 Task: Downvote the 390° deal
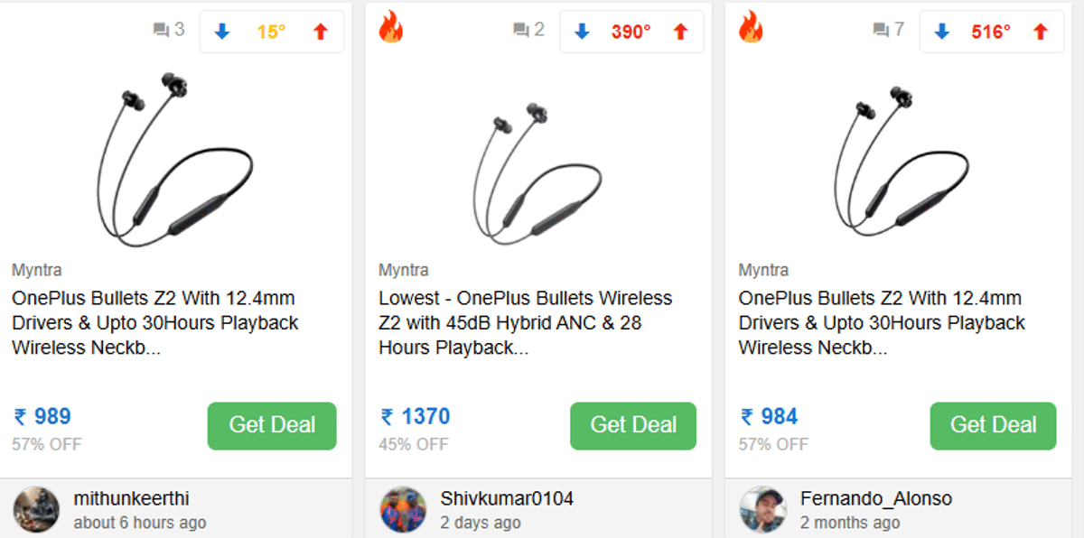(x=582, y=32)
